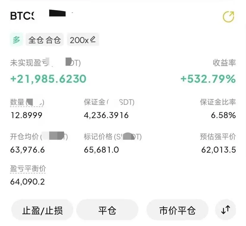Open the 200x leverage selector

tap(83, 40)
